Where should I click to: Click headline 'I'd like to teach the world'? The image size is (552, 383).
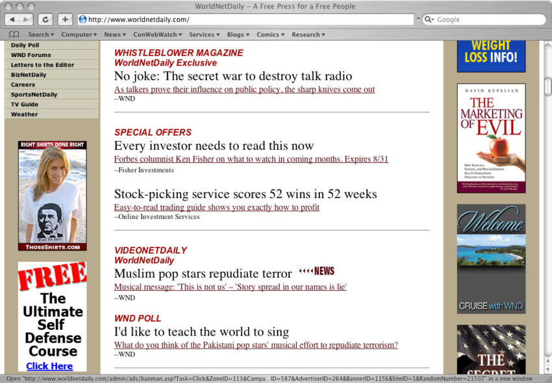201,332
